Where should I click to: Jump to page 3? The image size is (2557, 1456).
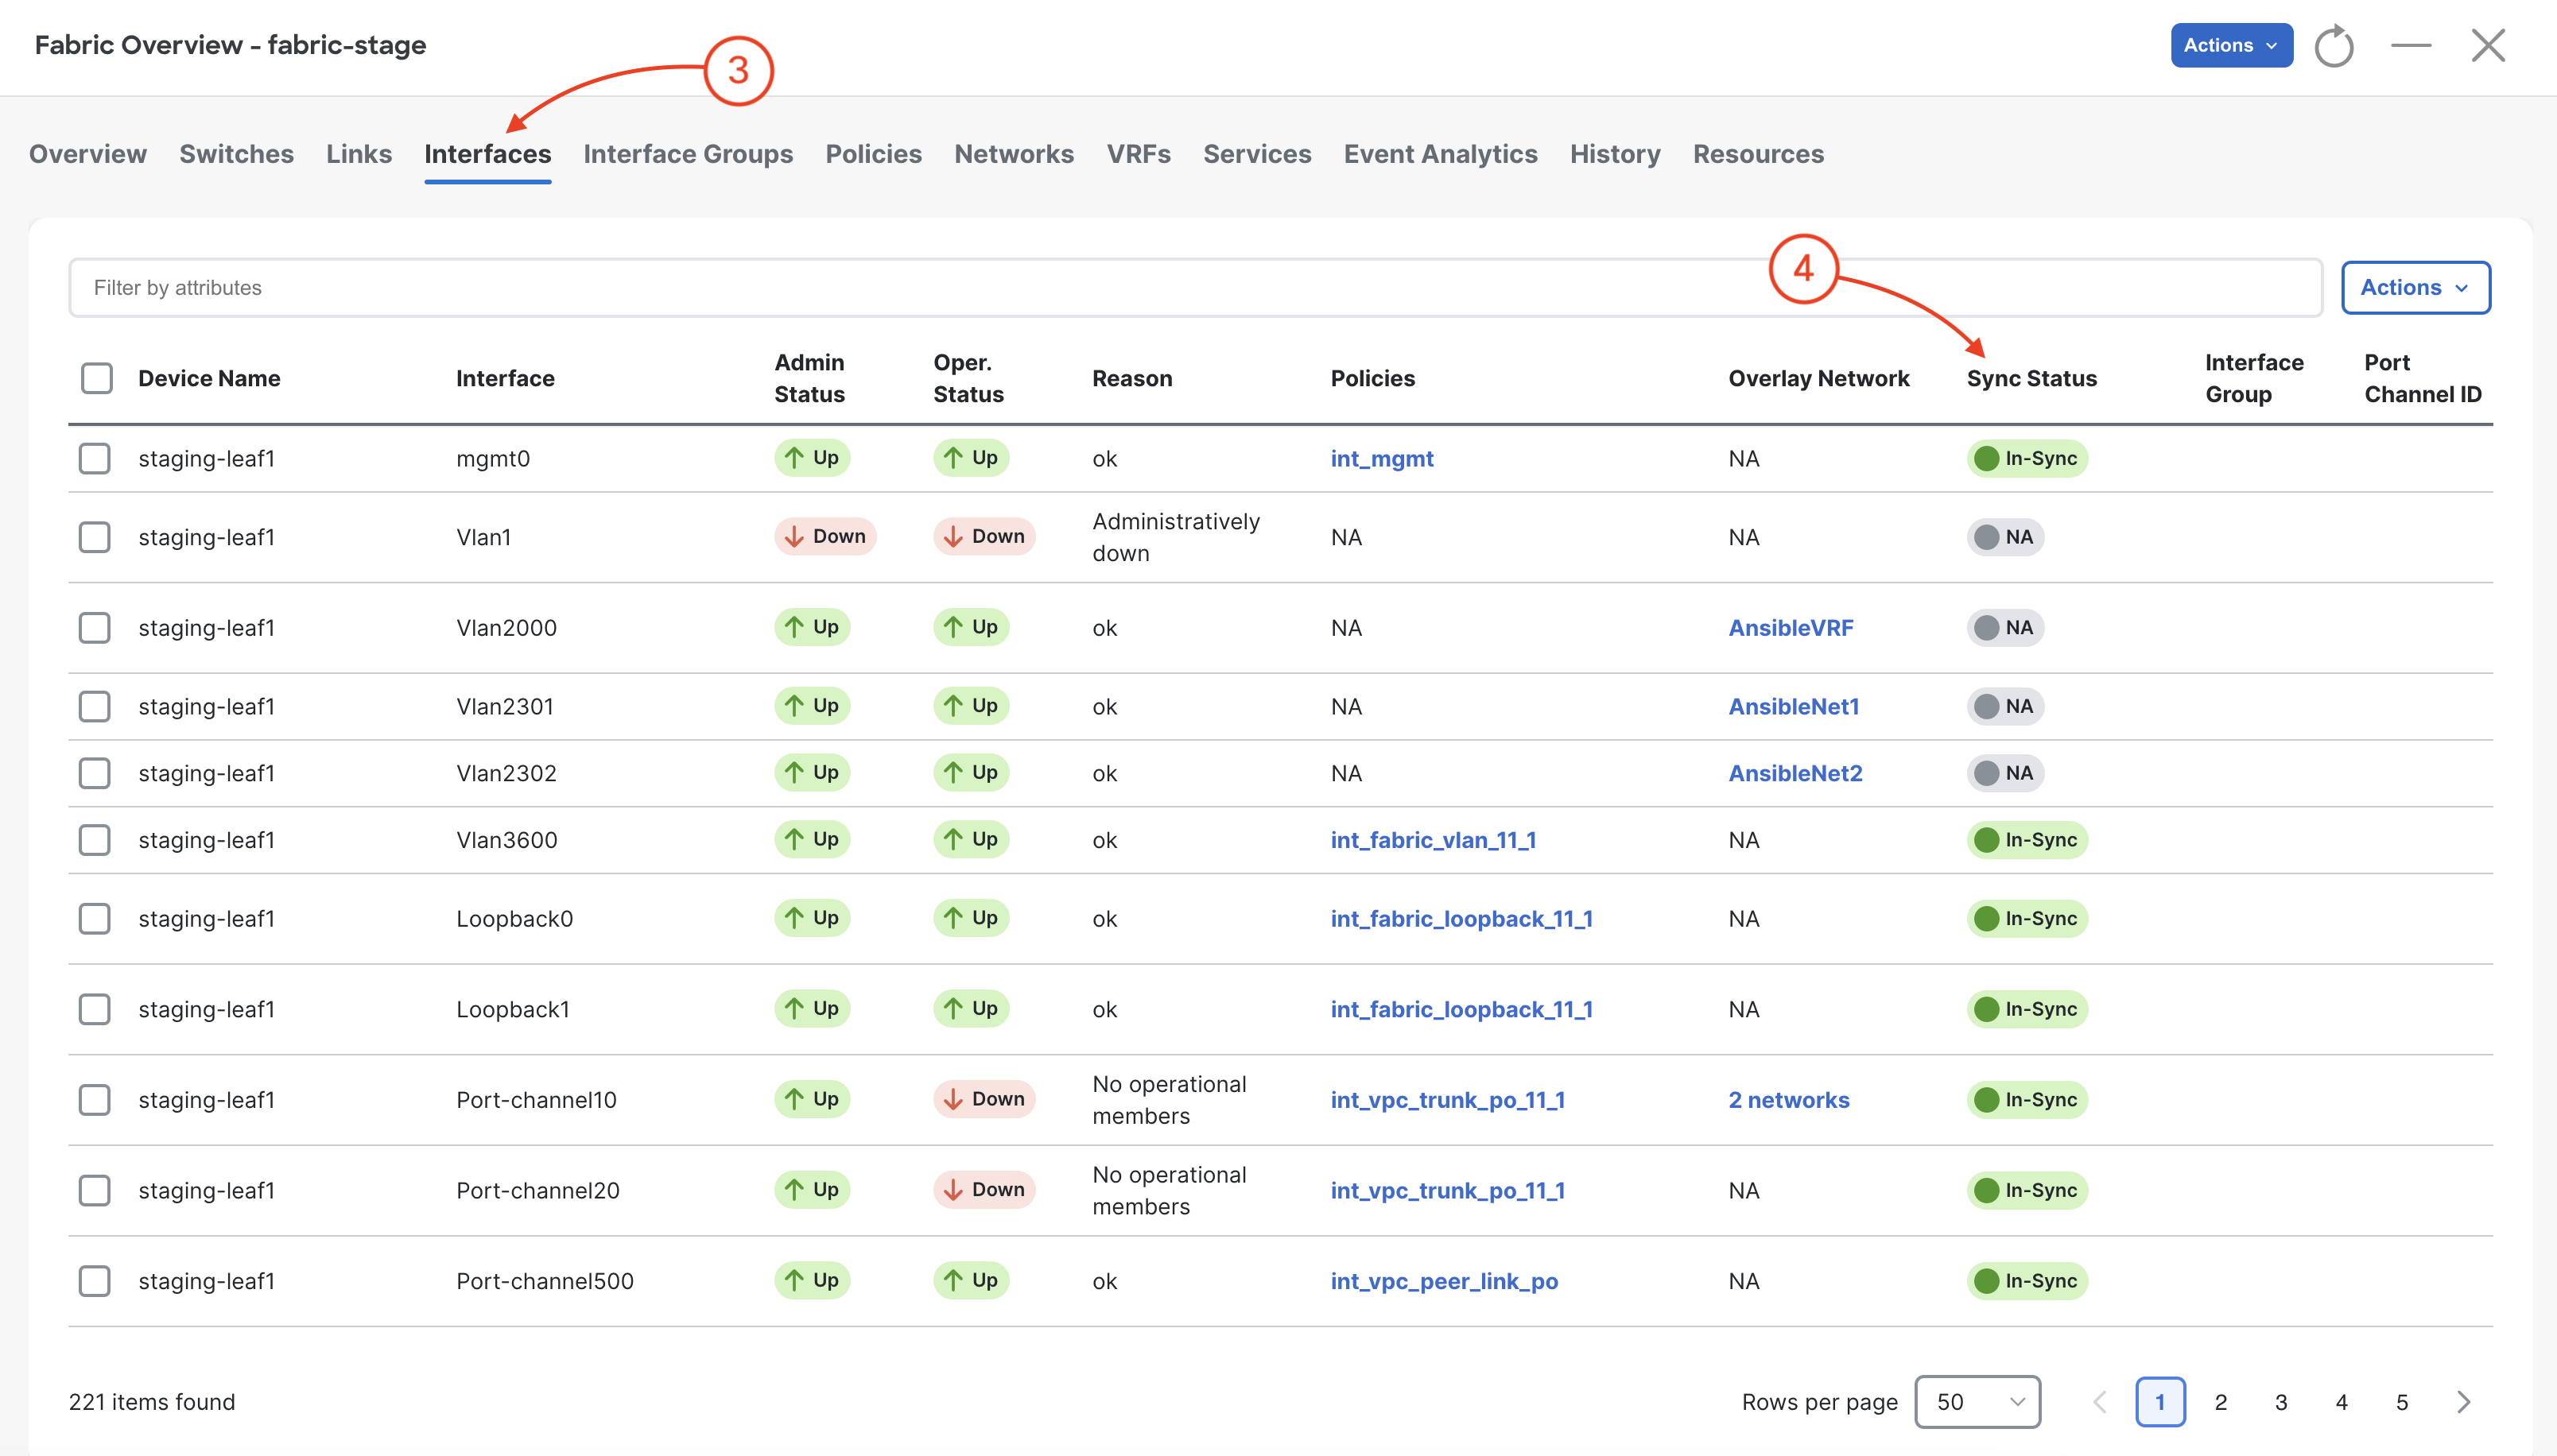(2282, 1402)
